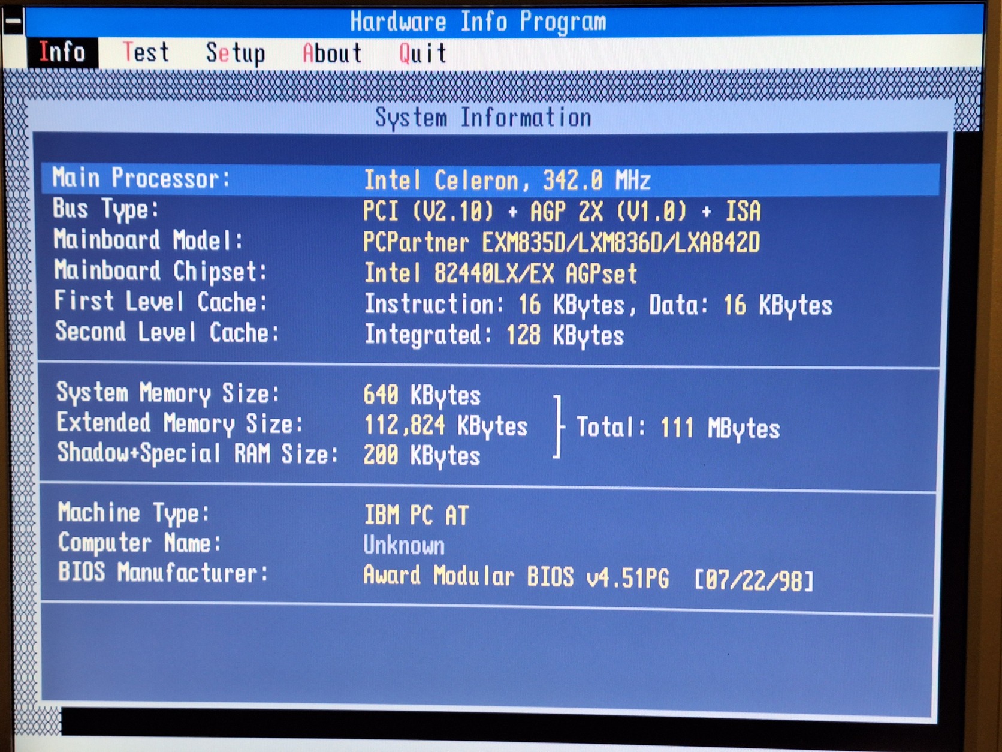Click 'Award Modular BIOS v4.51PG' value

tap(516, 576)
